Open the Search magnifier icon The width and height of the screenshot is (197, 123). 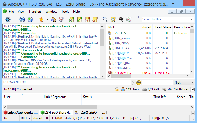pyautogui.click(x=105, y=19)
